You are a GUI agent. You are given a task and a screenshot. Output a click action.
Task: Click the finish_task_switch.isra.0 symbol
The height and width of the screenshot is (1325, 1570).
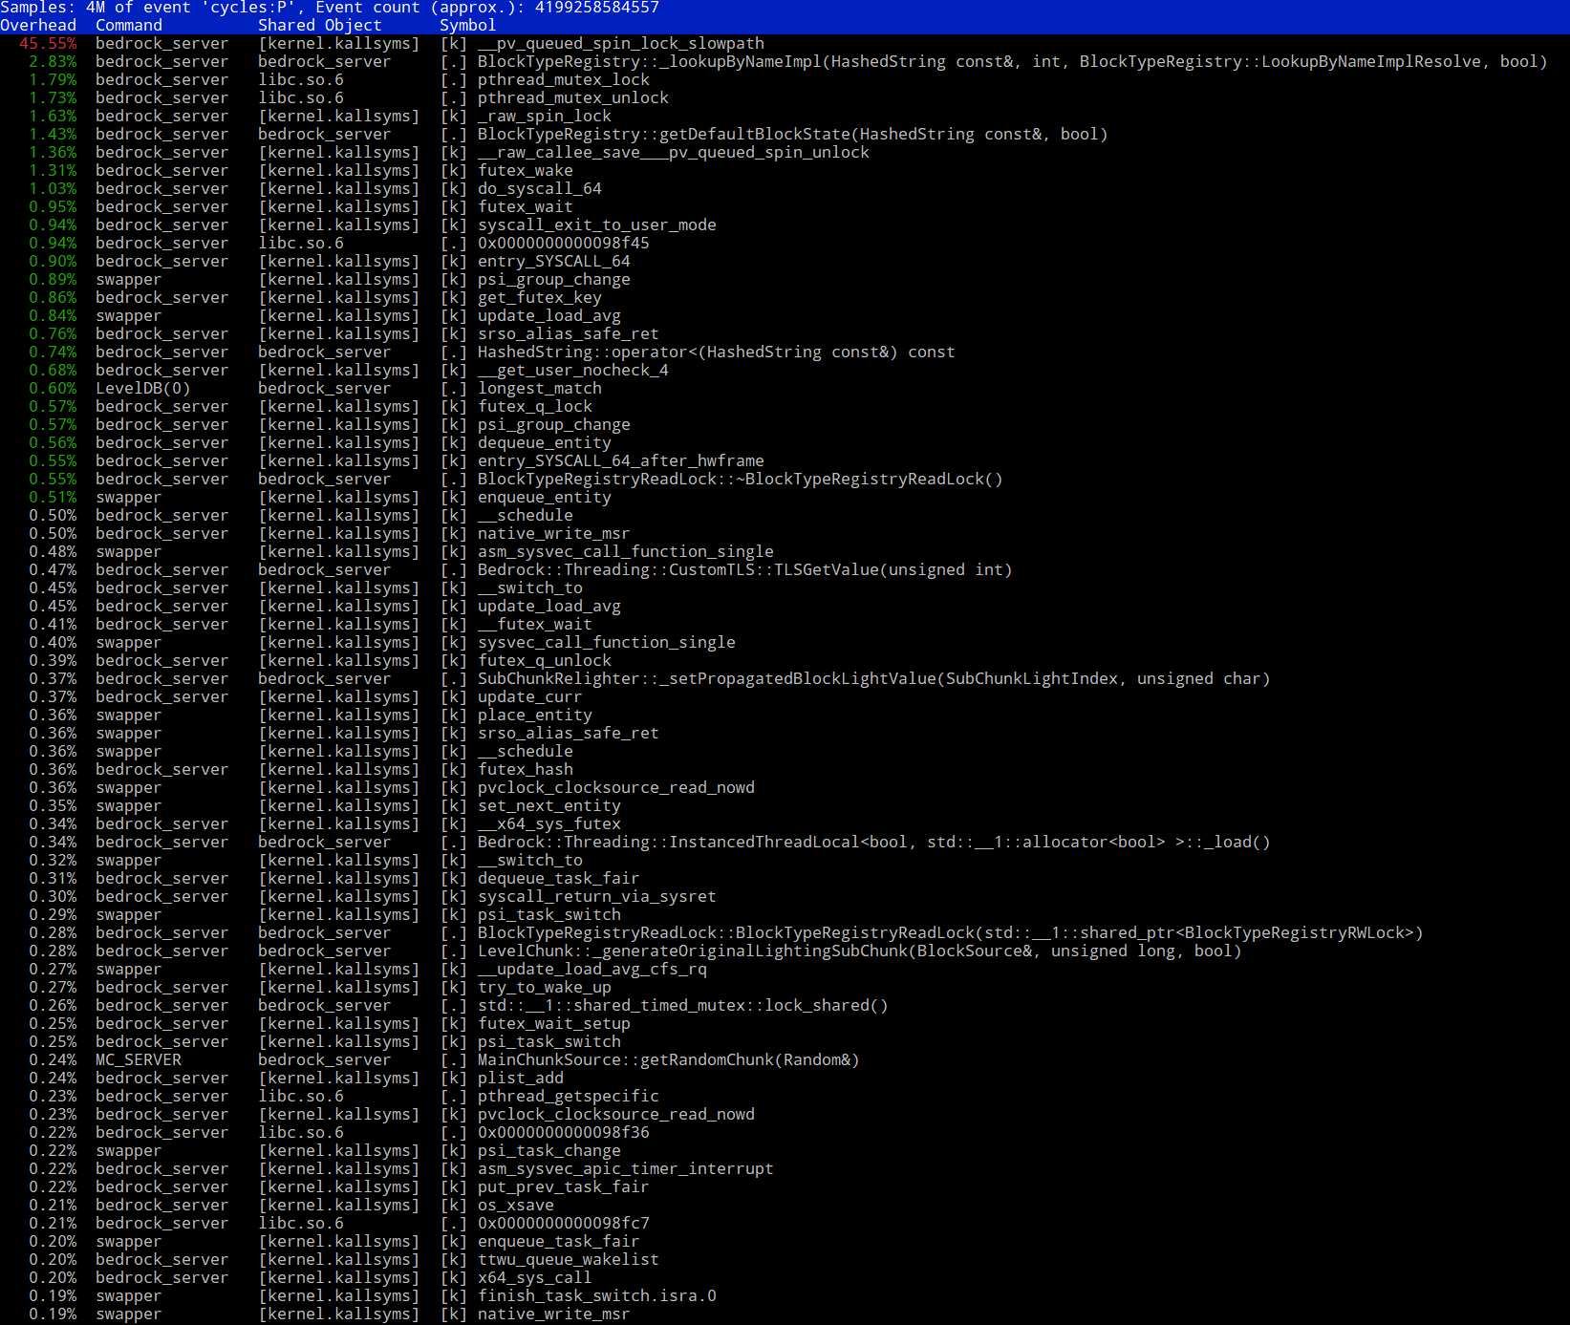[x=597, y=1296]
